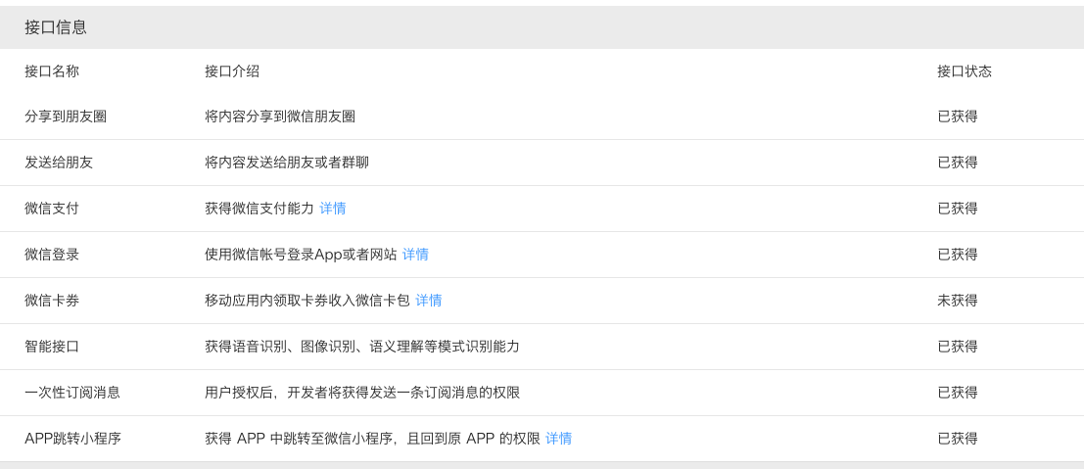Screen dimensions: 1084x469
Task: Open 详情 link for 微信支付
Action: point(333,209)
